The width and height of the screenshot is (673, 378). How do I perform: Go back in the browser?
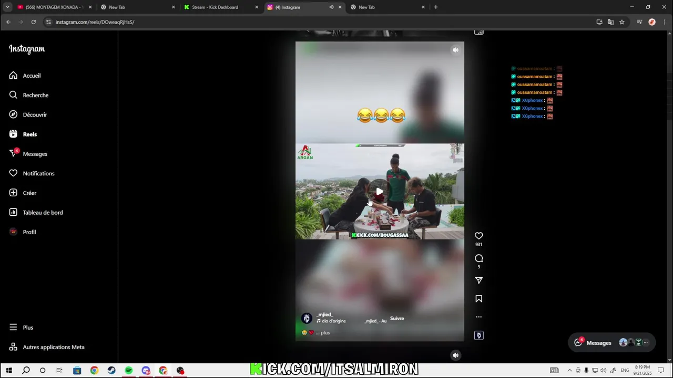tap(8, 22)
